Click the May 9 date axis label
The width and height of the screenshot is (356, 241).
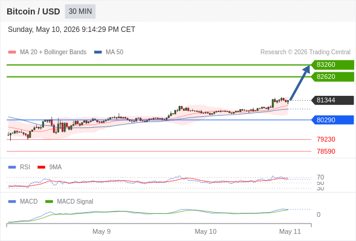[101, 231]
